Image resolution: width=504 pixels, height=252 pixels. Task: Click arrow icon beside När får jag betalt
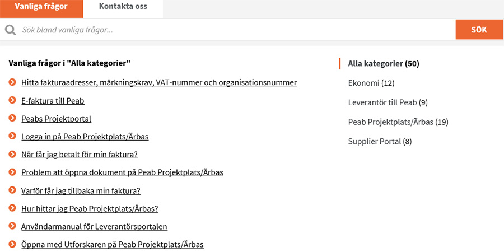click(x=12, y=155)
